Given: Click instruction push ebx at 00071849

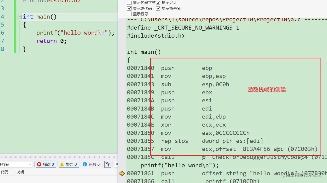Looking at the screenshot, I should click(170, 92).
